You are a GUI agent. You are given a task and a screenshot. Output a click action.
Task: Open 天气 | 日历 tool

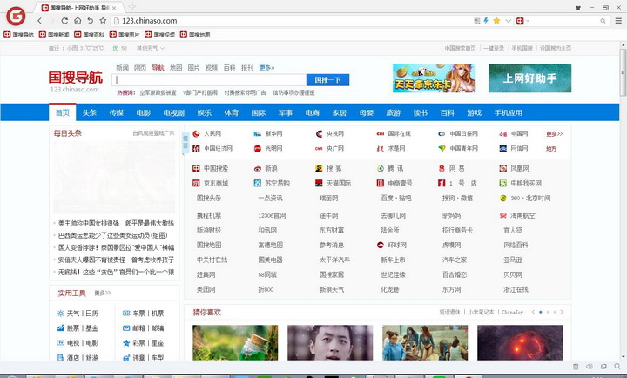(x=78, y=314)
